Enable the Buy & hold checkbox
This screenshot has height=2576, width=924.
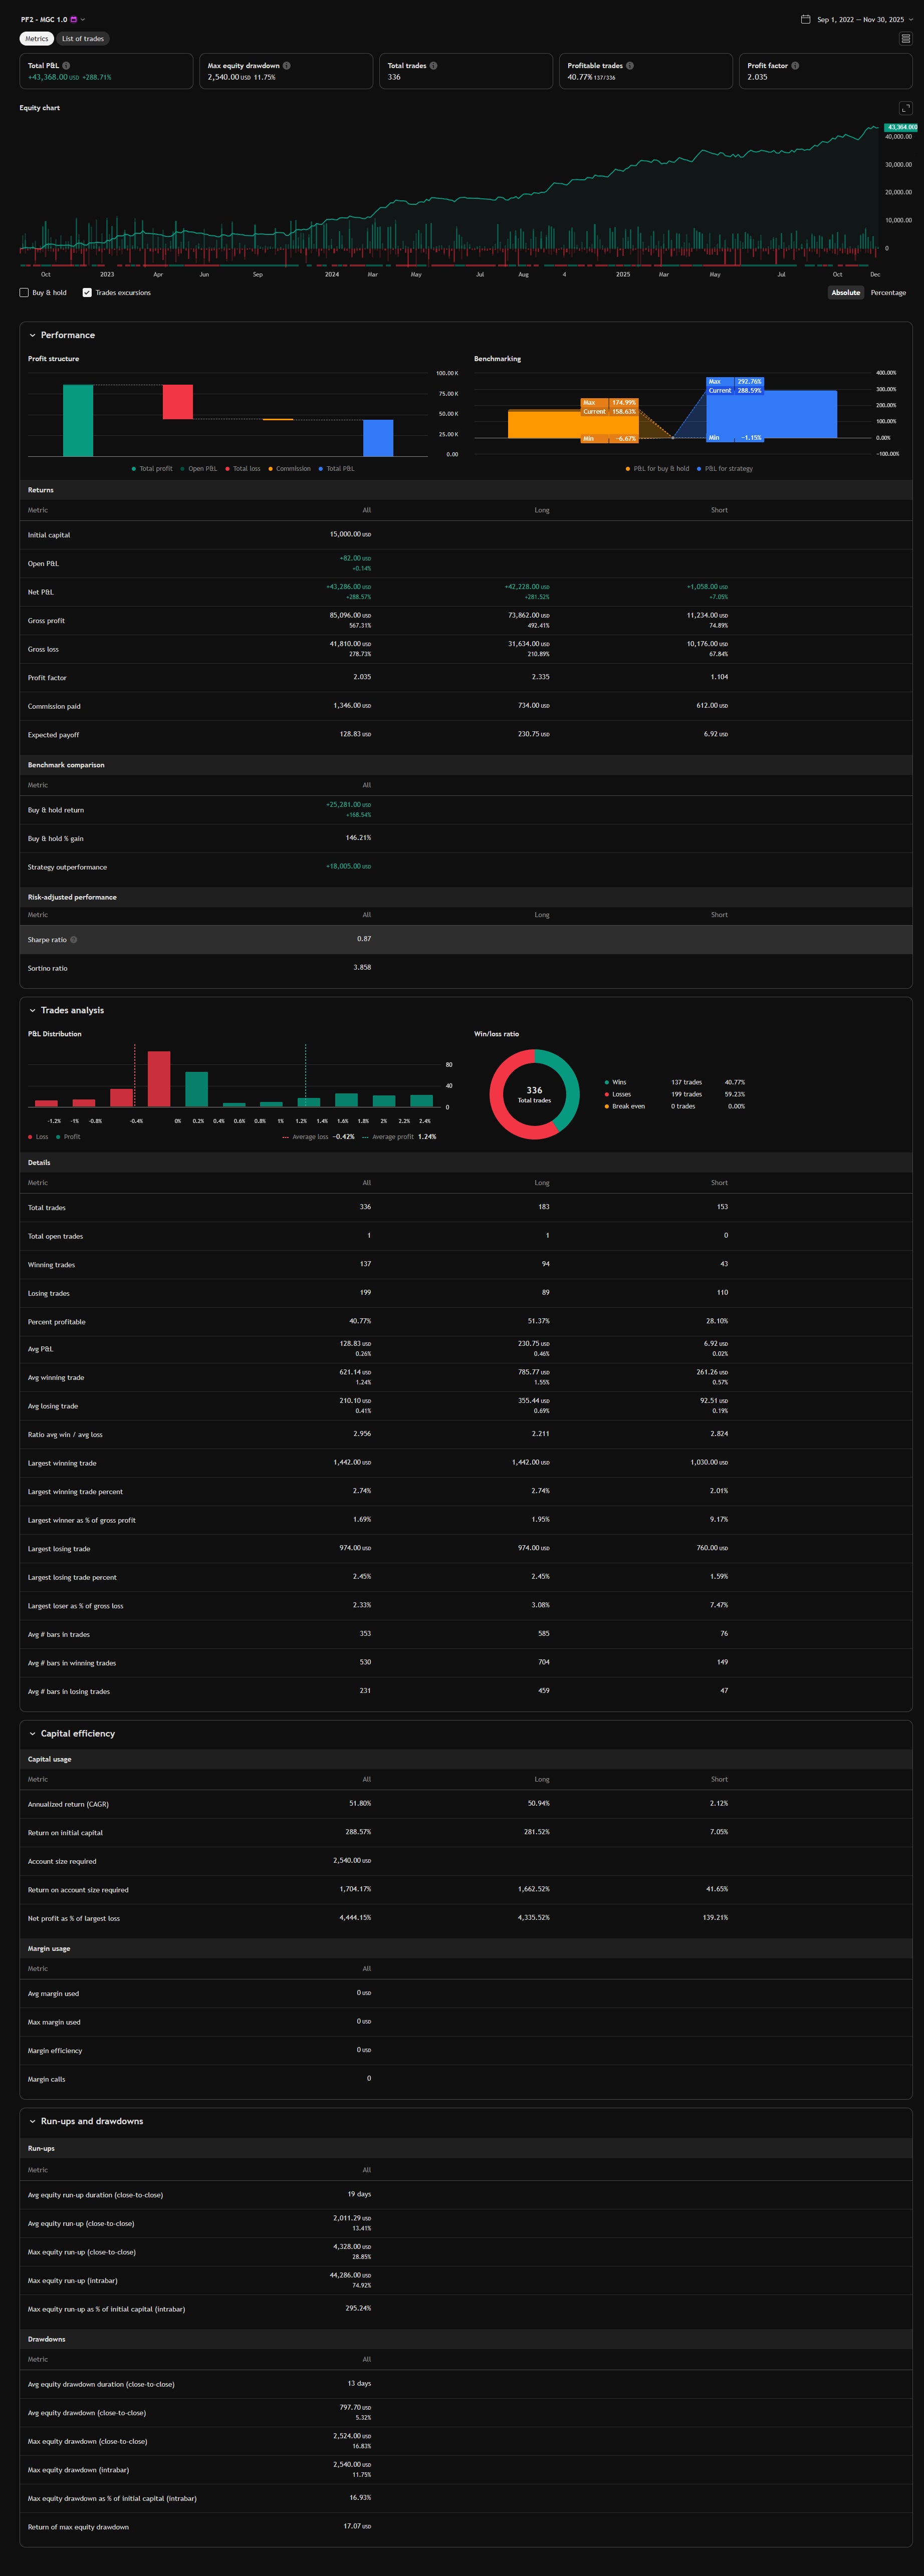click(24, 293)
